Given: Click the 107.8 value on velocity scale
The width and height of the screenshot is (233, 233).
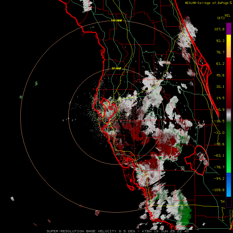Looking at the screenshot, I should [x=219, y=29].
